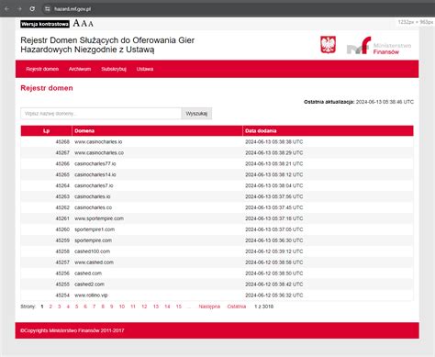The image size is (435, 357).
Task: Reload the page with refresh icon
Action: (x=32, y=9)
